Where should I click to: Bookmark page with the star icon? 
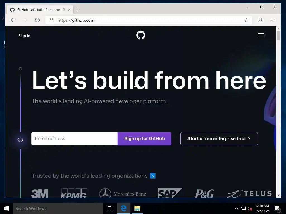coord(246,20)
